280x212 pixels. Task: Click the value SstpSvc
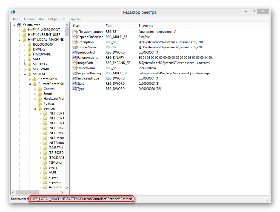pos(144,37)
